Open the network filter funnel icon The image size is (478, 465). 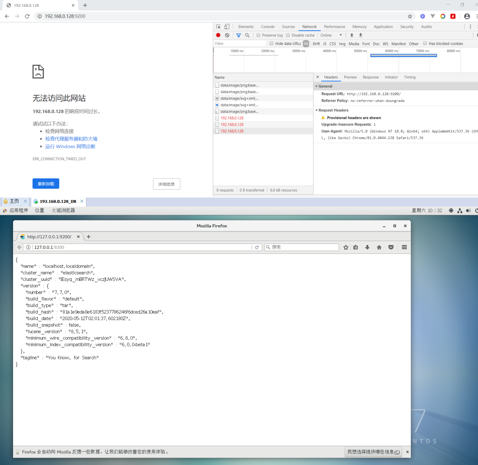238,35
